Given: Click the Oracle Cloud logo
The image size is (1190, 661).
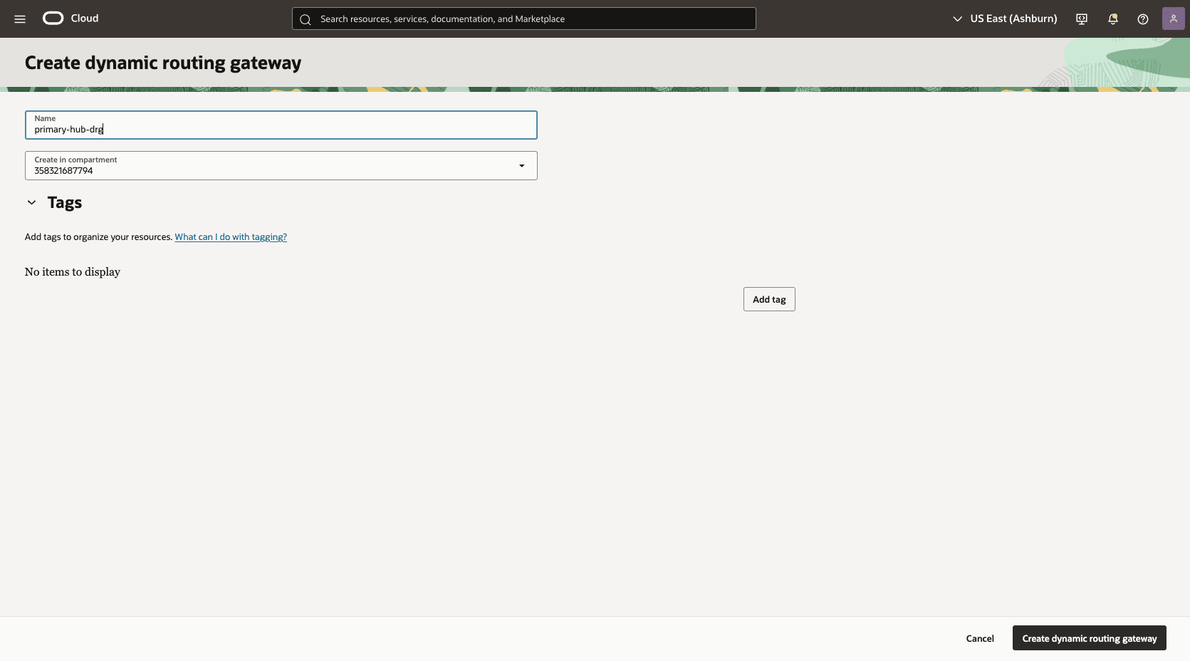Looking at the screenshot, I should 52,18.
